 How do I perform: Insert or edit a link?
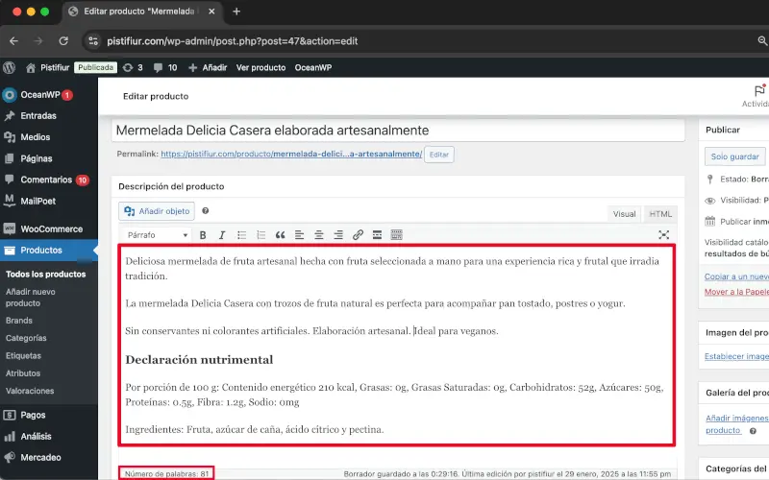point(358,235)
